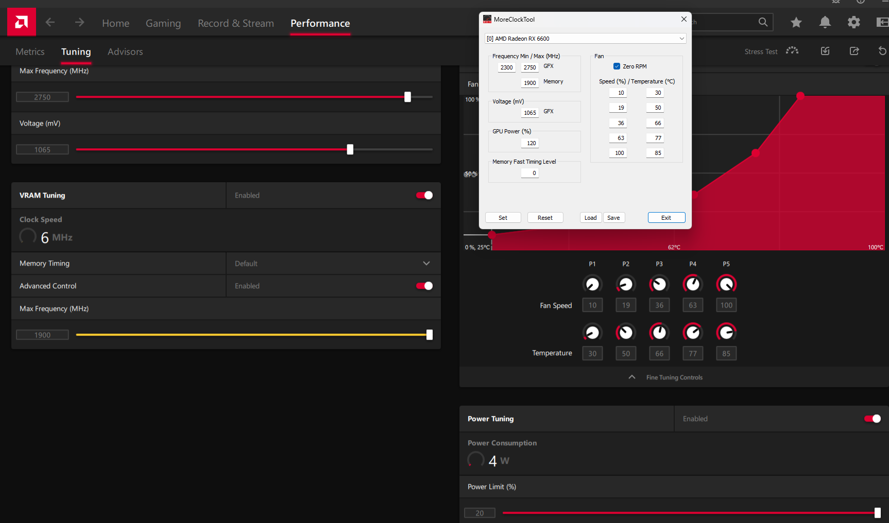889x523 pixels.
Task: Click the P2 Temperature dial
Action: click(626, 333)
